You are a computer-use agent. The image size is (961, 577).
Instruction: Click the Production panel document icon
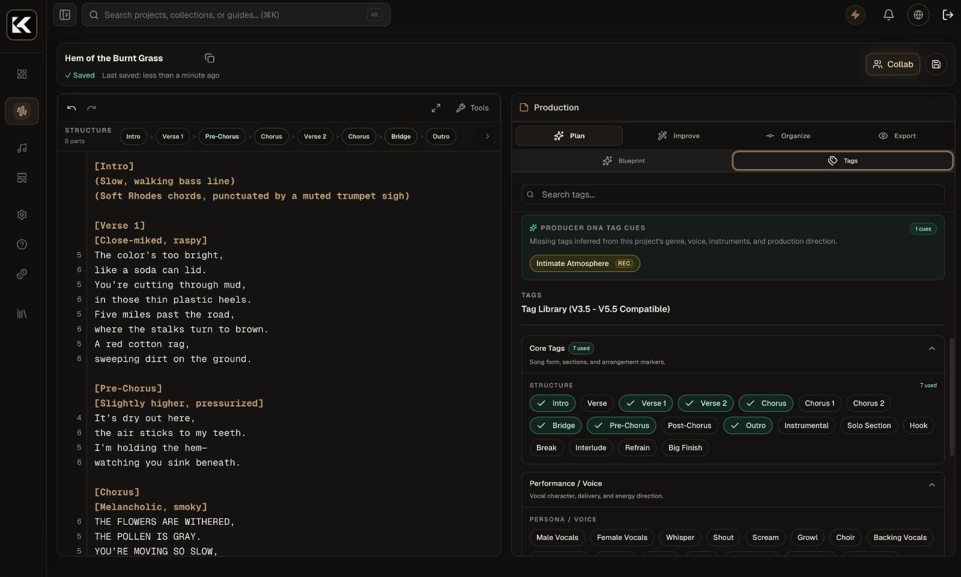(524, 107)
